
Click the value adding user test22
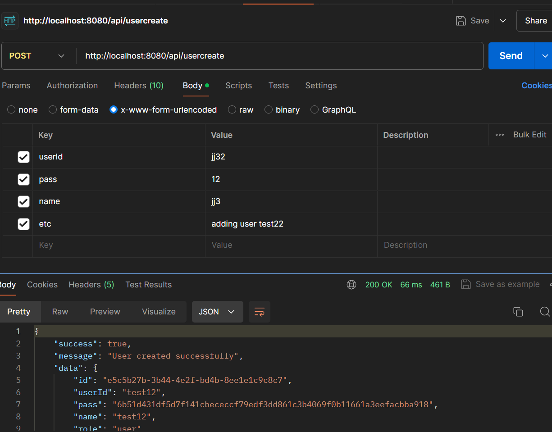click(247, 224)
